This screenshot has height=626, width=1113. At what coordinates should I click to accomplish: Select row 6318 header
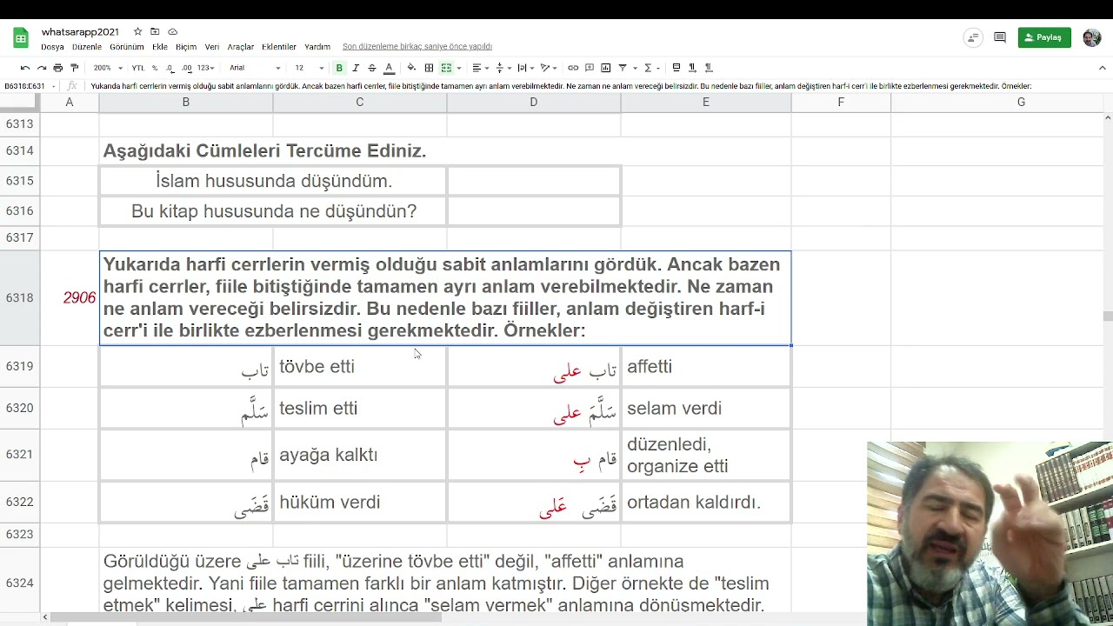click(19, 298)
